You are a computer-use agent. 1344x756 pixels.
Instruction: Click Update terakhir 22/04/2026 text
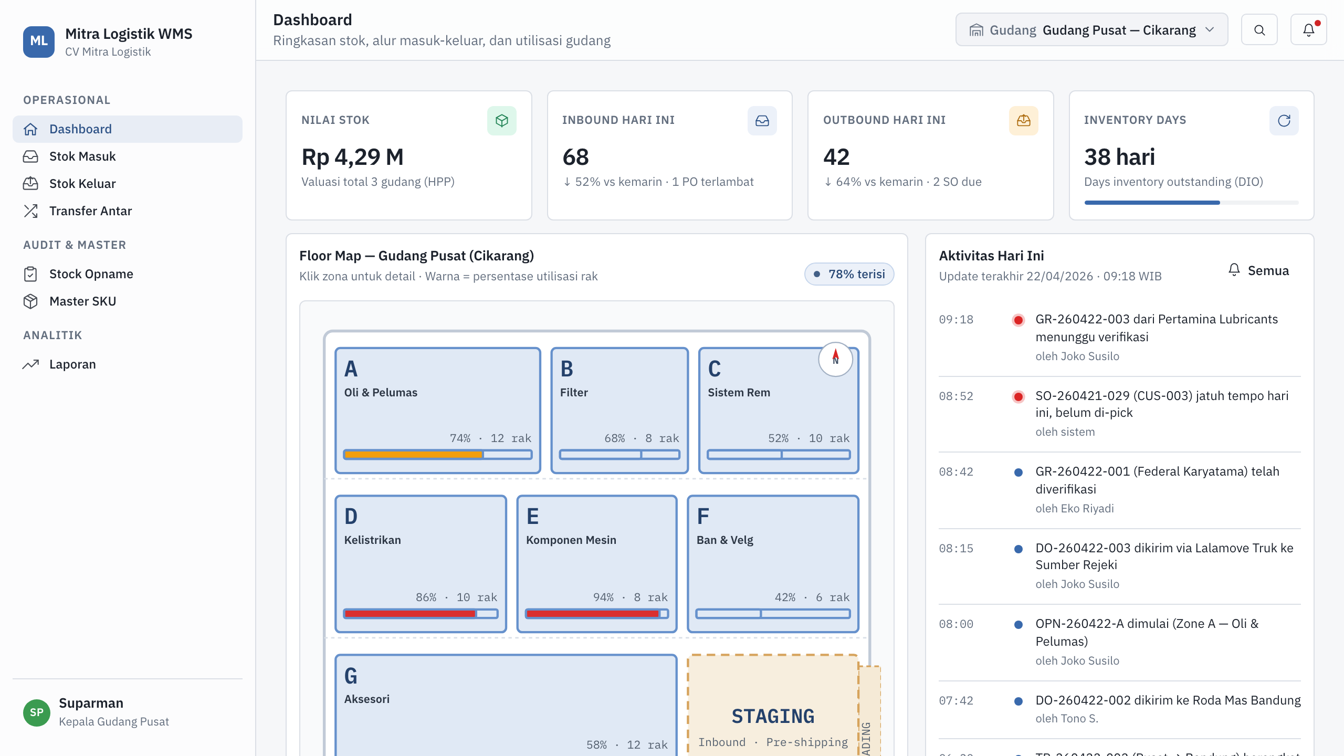tap(1050, 276)
